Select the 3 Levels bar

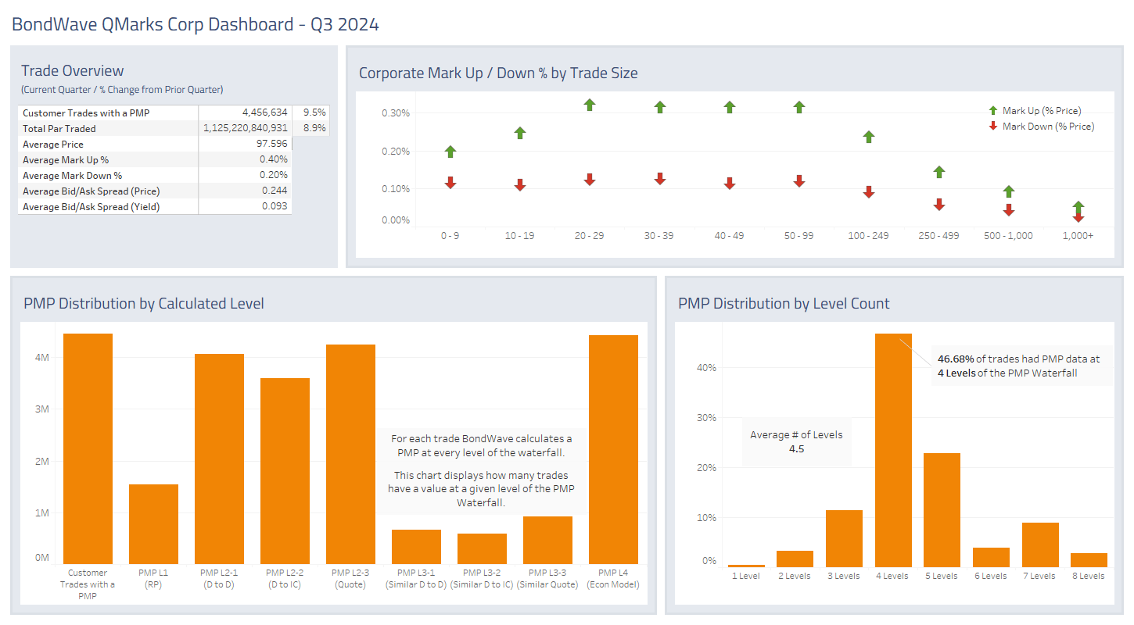coord(844,538)
